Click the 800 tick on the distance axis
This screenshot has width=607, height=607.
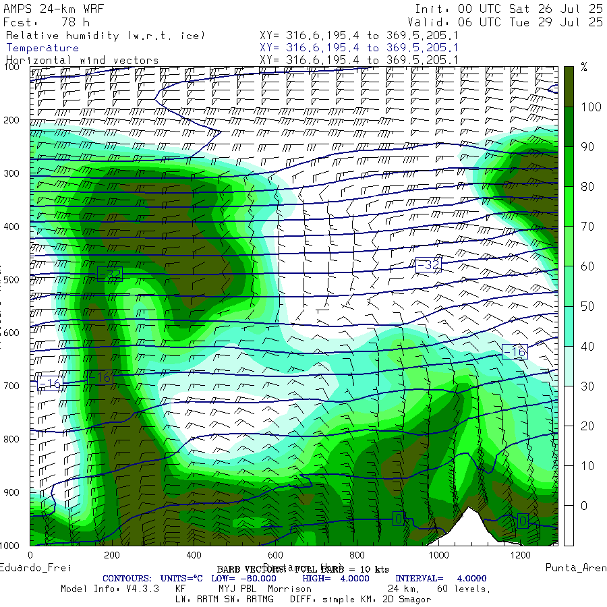click(x=357, y=555)
